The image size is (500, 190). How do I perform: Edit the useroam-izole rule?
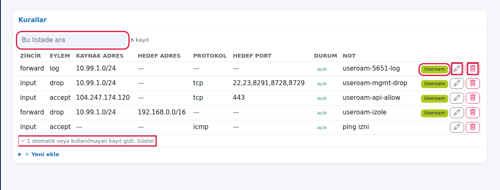click(457, 113)
